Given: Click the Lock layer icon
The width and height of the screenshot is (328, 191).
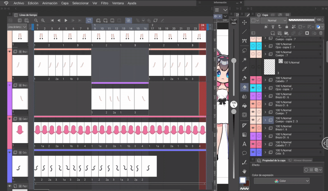Looking at the screenshot, I should click(287, 27).
